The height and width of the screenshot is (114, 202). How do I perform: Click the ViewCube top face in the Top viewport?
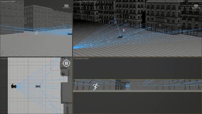(66, 63)
